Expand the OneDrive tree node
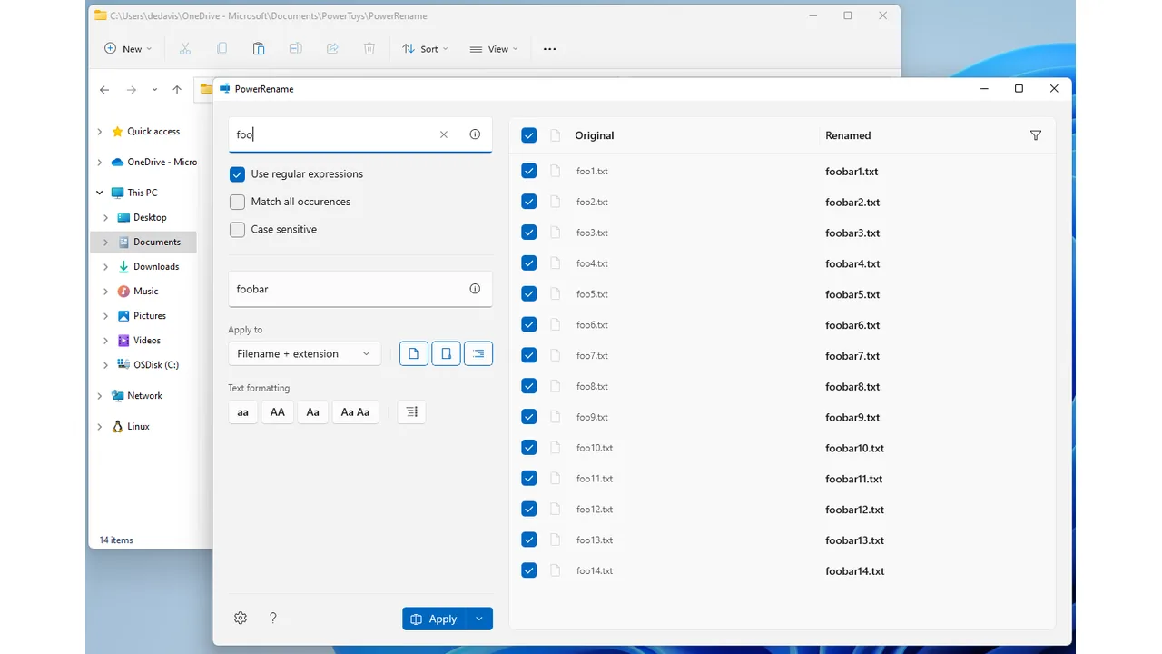Viewport: 1162px width, 654px height. coord(100,163)
